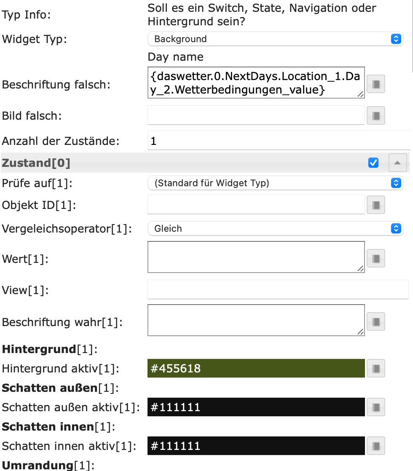This screenshot has width=413, height=471.
Task: Toggle the Zustand[0] checkbox
Action: point(373,163)
